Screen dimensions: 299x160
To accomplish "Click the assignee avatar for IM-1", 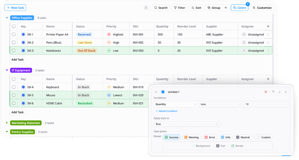I will click(x=244, y=34).
